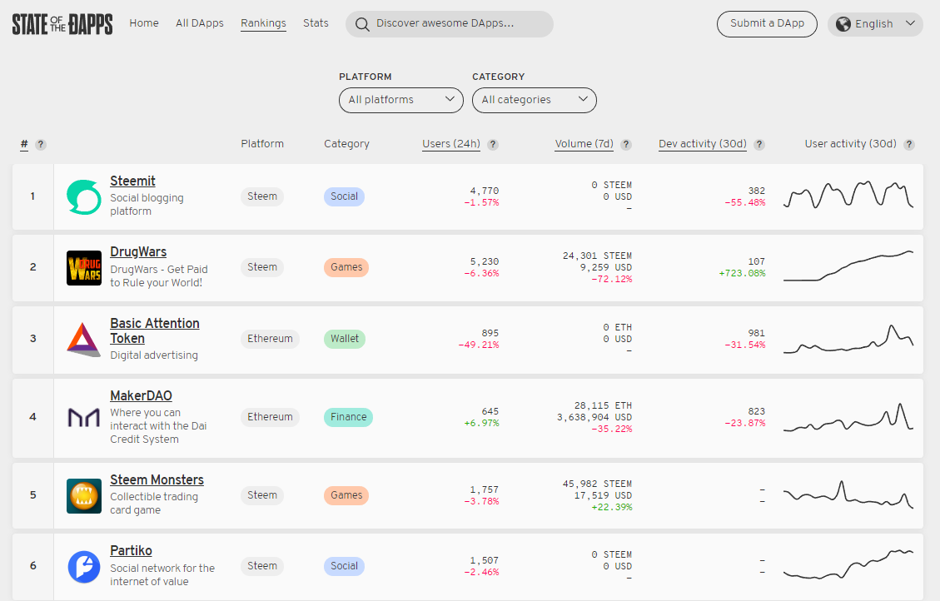Click the DrugWars app logo icon
This screenshot has height=601, width=940.
[x=83, y=268]
